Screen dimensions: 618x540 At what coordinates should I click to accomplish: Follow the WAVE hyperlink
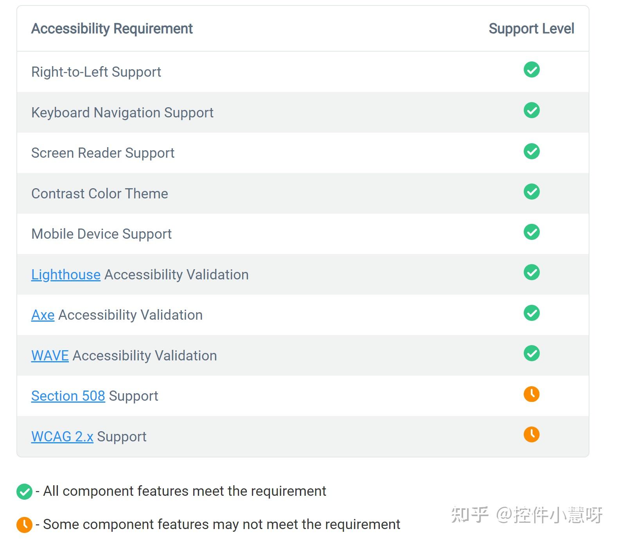[50, 356]
